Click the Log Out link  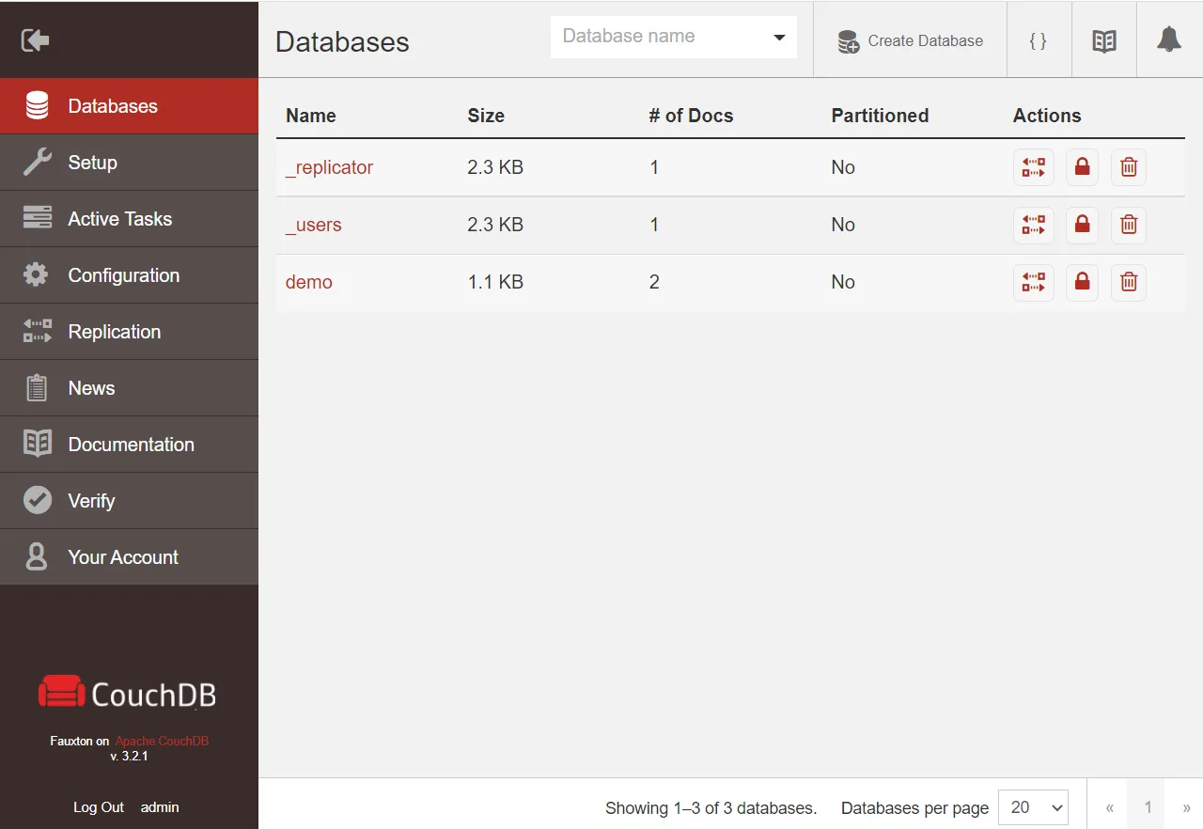coord(99,807)
